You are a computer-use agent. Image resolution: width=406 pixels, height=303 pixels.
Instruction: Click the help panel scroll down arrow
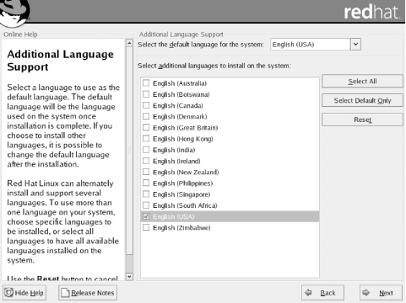[129, 277]
